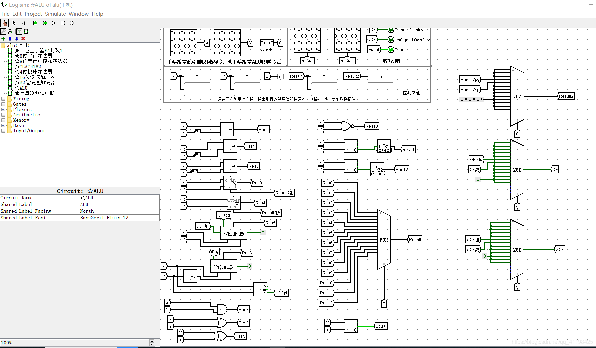
Task: Pick the Input Pin tool
Action: [x=35, y=23]
